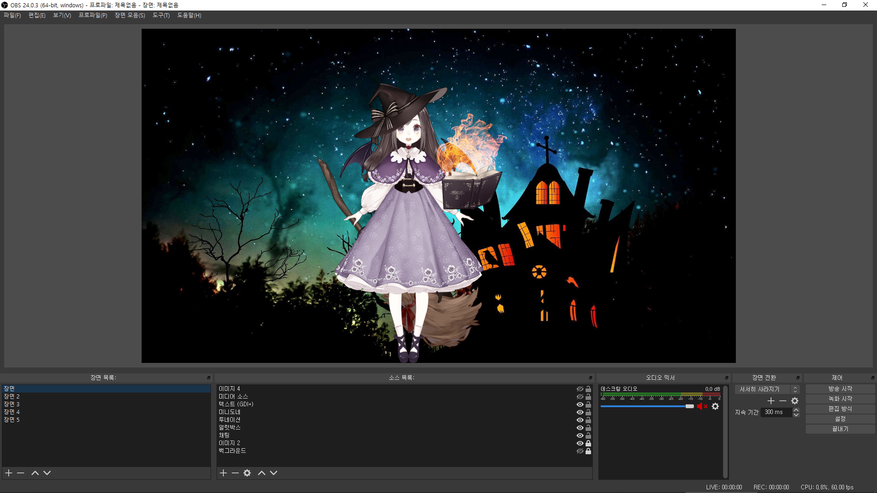This screenshot has height=493, width=877.
Task: Move selected source up with arrow
Action: [262, 473]
